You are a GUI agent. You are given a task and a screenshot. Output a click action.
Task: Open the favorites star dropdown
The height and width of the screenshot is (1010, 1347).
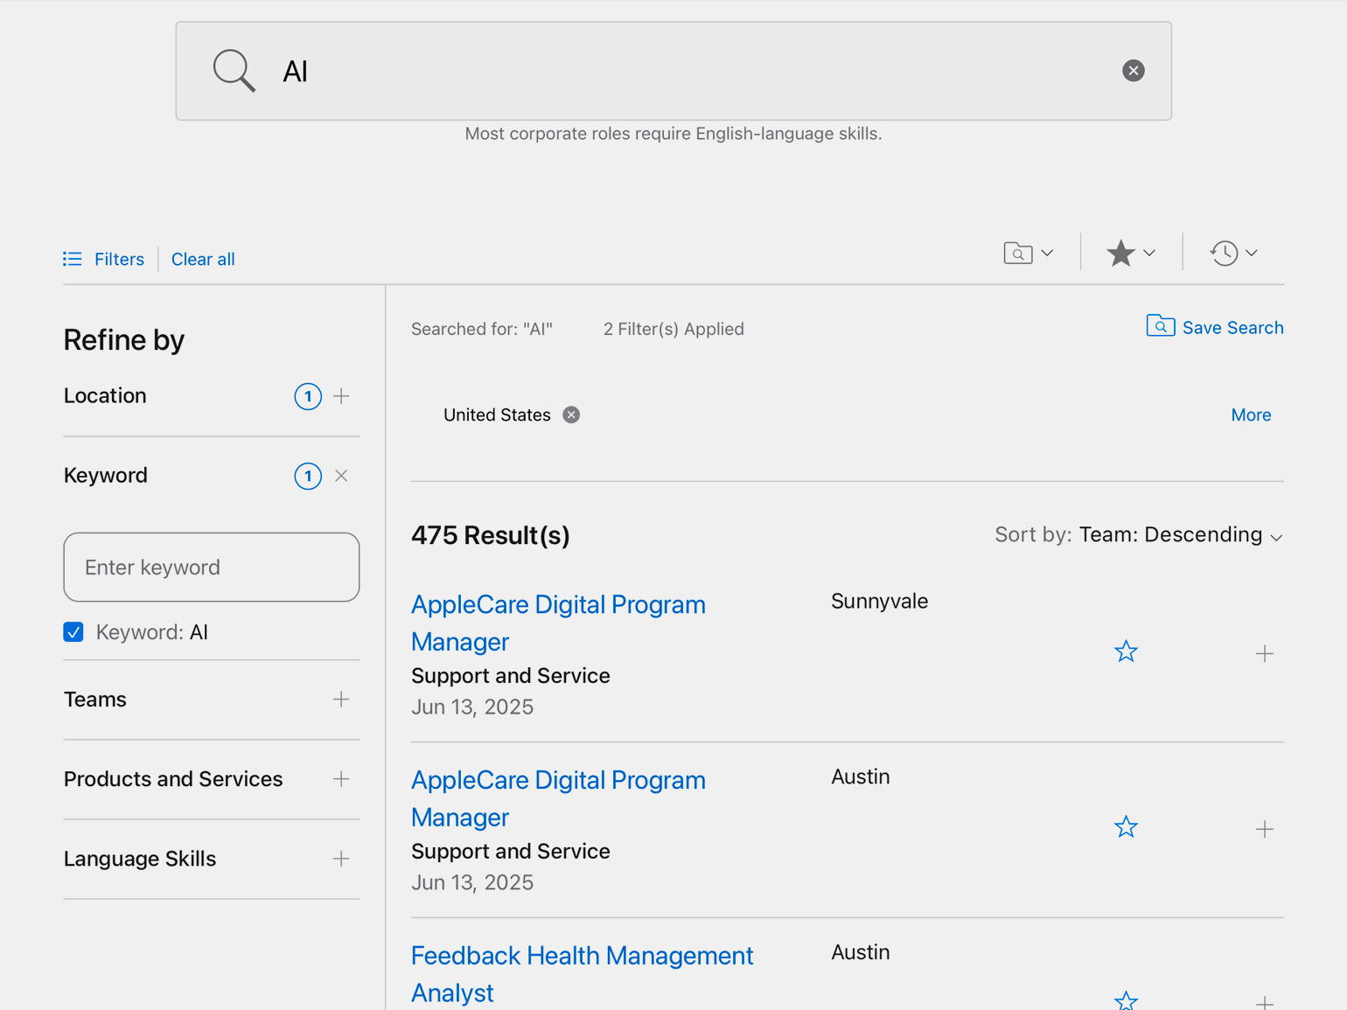(1131, 254)
